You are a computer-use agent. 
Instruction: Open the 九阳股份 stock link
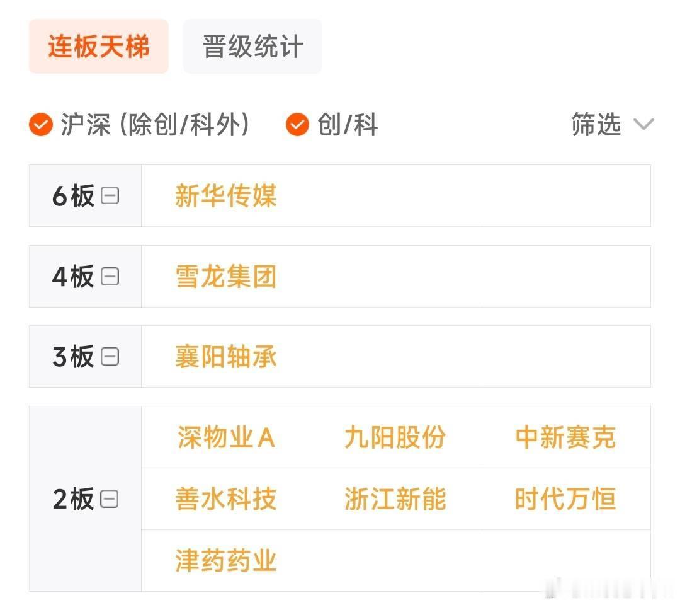[x=395, y=437]
